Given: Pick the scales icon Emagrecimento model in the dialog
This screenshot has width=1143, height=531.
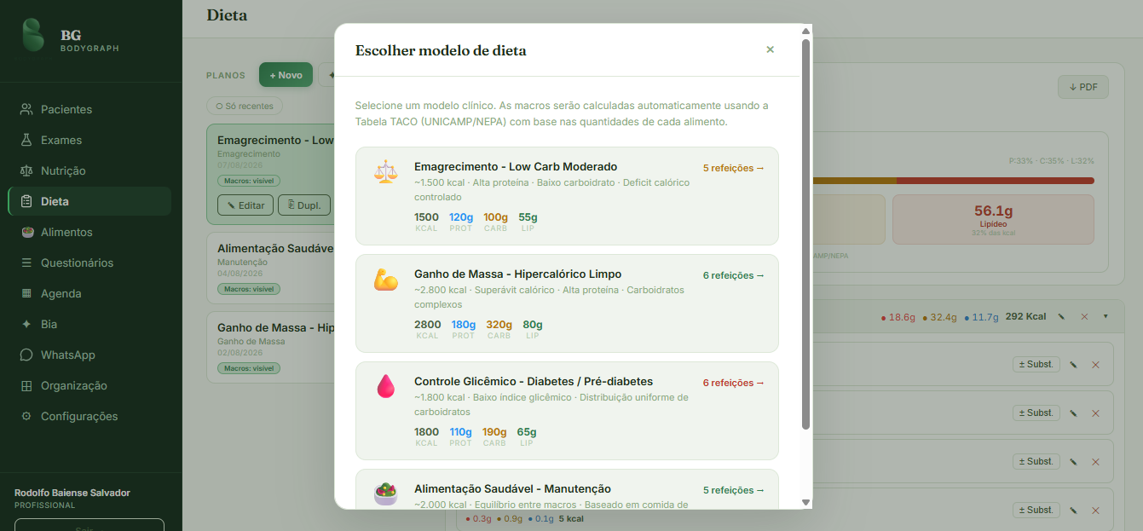Looking at the screenshot, I should tap(567, 196).
